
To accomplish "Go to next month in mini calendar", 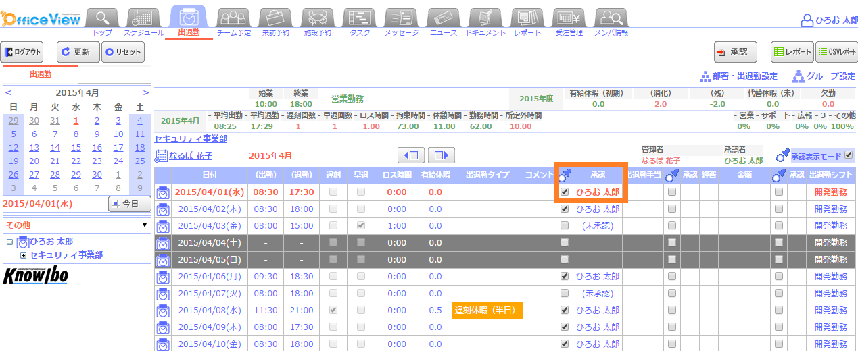I will pos(145,93).
